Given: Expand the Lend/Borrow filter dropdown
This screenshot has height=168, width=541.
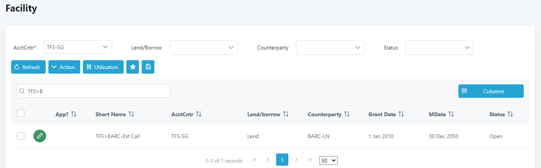Looking at the screenshot, I should [203, 48].
